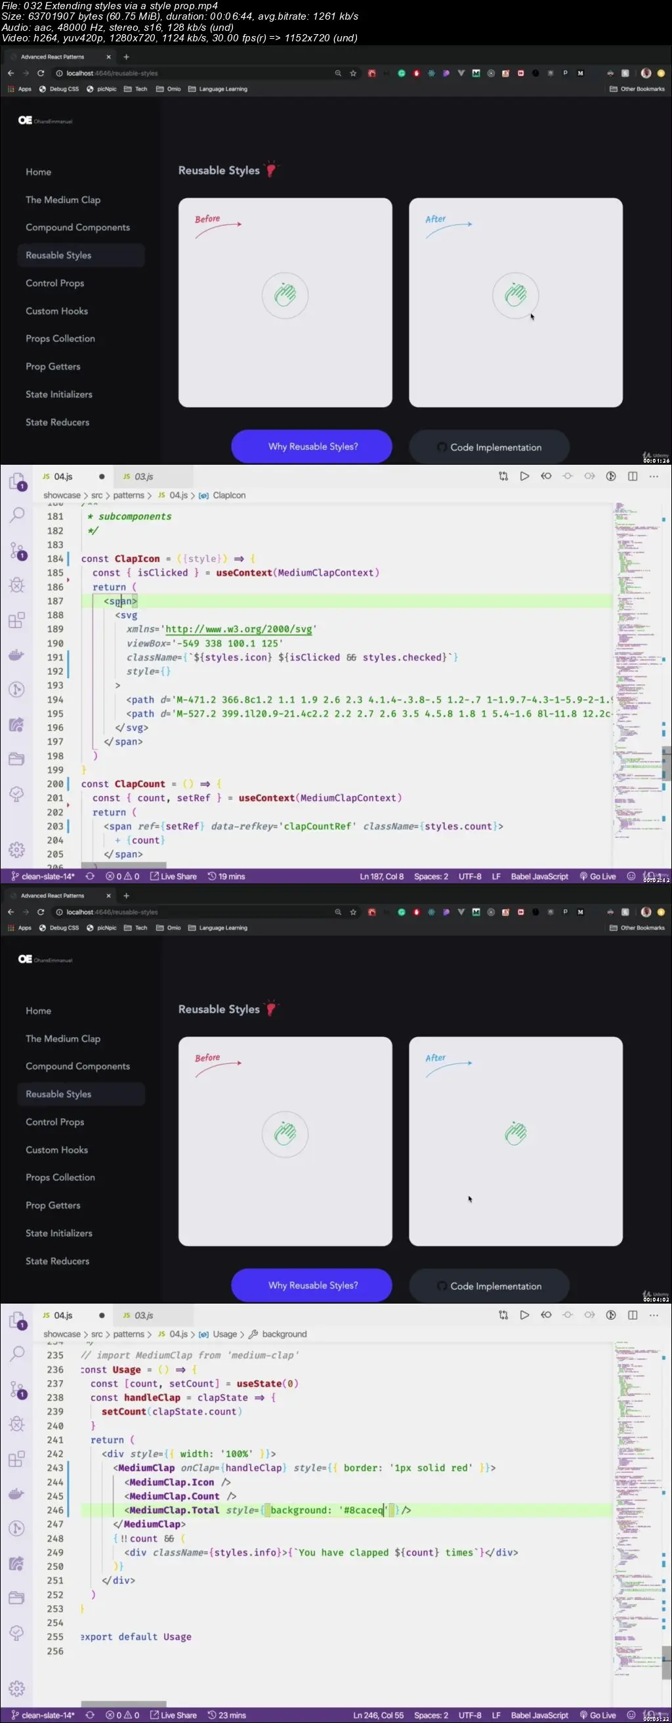
Task: Open 'Language Learning' bookmark folder, first browser frame
Action: tap(218, 89)
